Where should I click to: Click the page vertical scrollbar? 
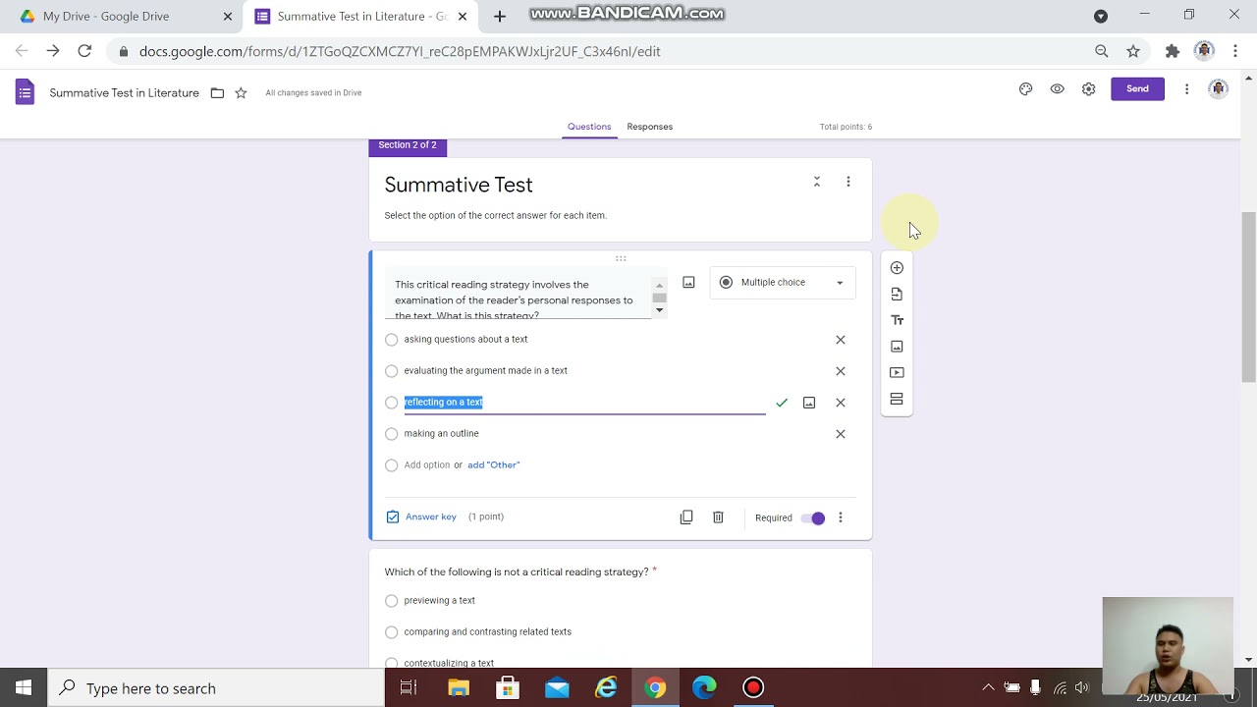1249,297
